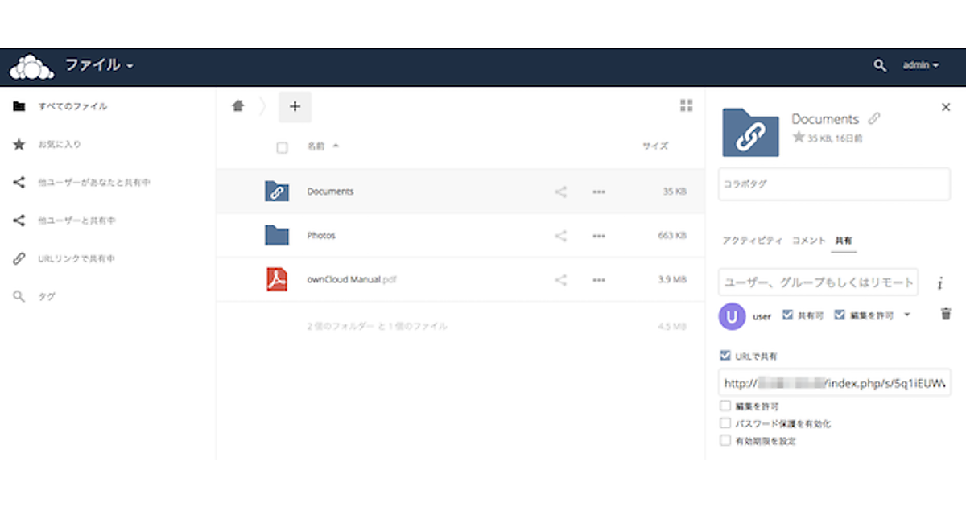Screen dimensions: 966x507
Task: Open the admin user dropdown menu
Action: 921,66
